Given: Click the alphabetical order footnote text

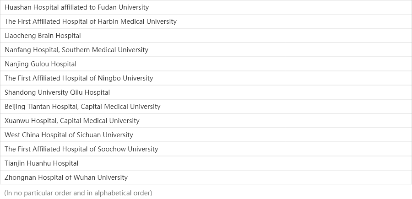Looking at the screenshot, I should click(78, 193).
